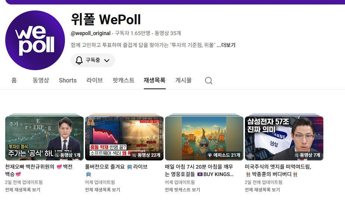Click the 동영상 22개 playlist count badge

tap(146, 155)
